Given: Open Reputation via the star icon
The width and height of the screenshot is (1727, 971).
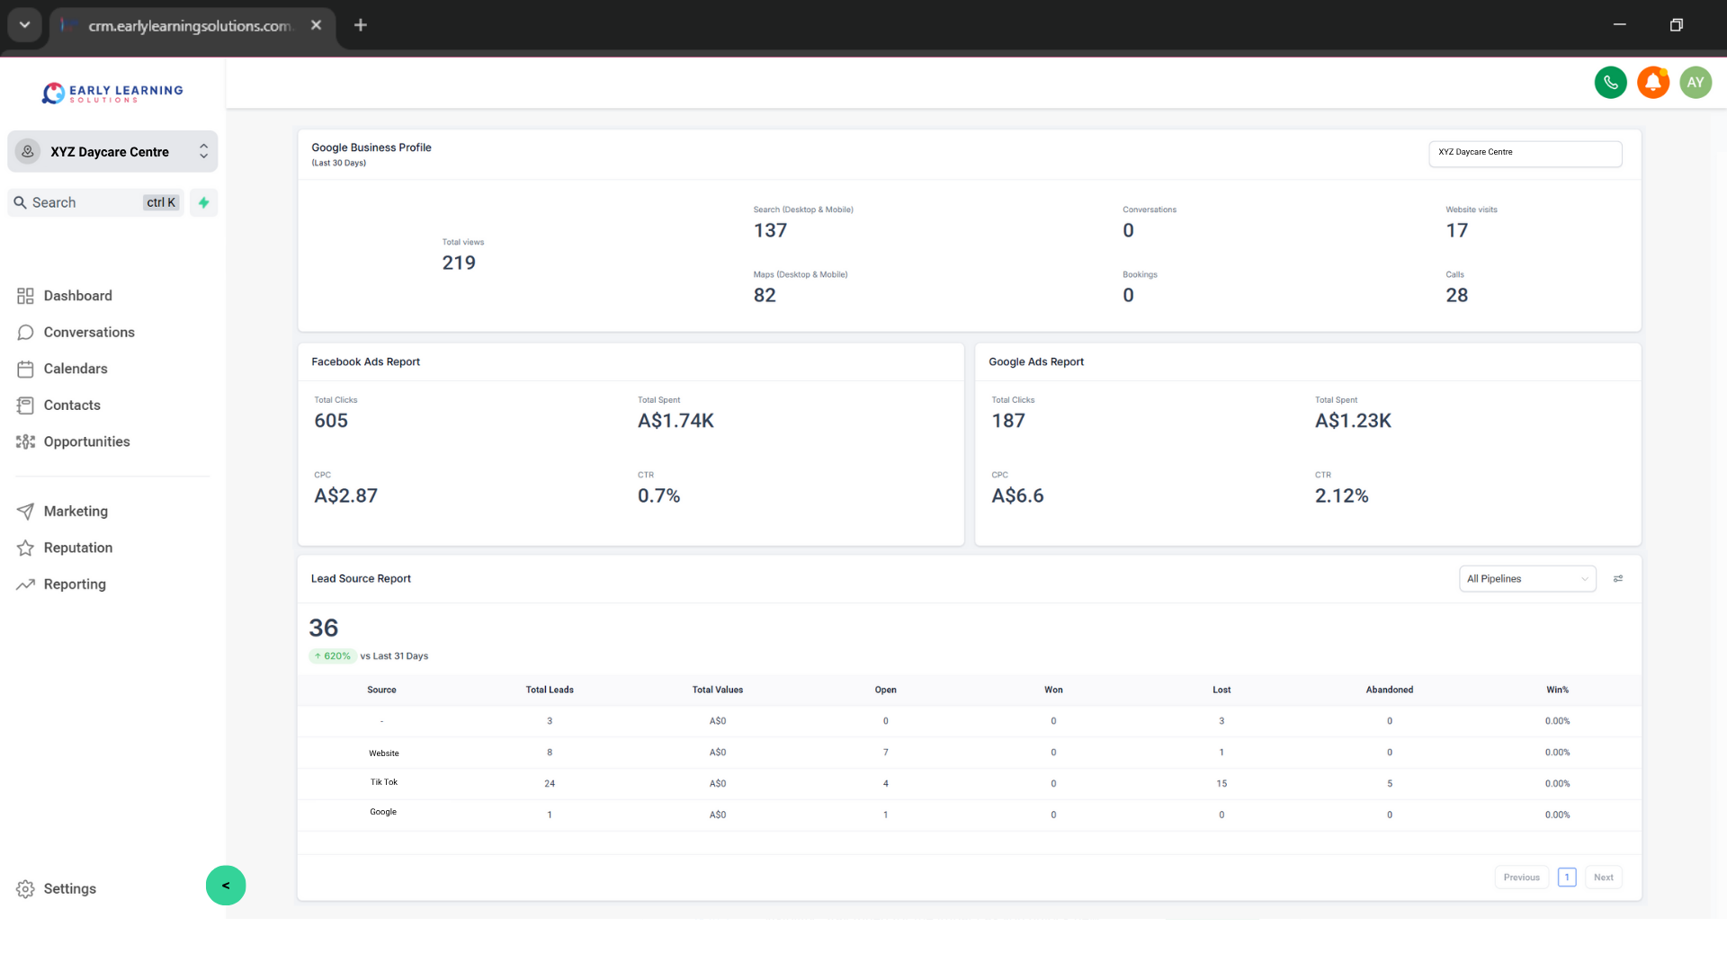Looking at the screenshot, I should (x=27, y=548).
